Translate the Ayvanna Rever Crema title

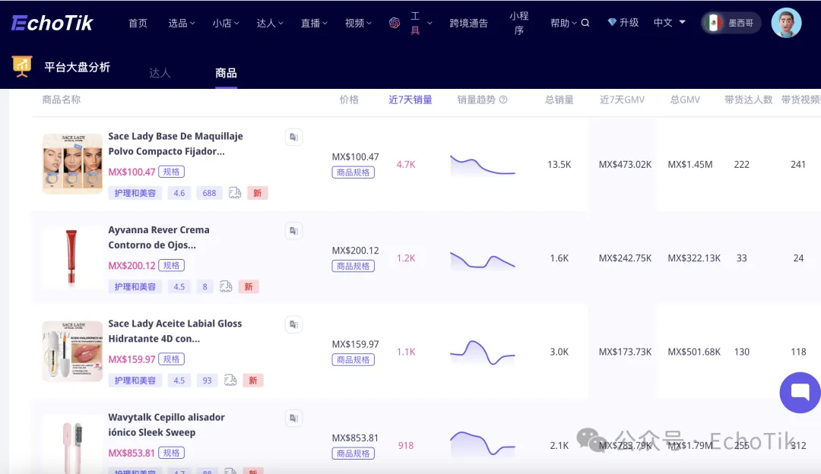pos(293,231)
